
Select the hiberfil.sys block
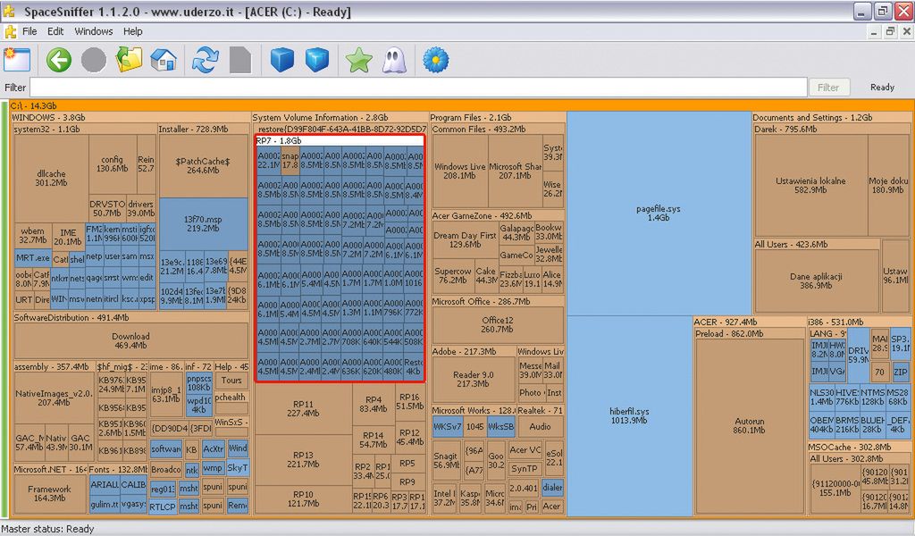pos(630,415)
